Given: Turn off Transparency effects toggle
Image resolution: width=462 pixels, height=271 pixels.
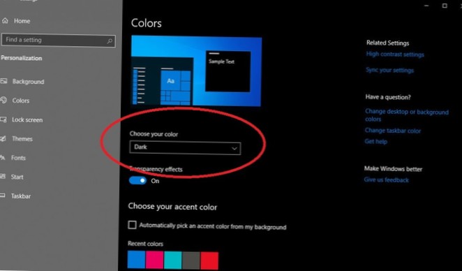Looking at the screenshot, I should pyautogui.click(x=137, y=180).
